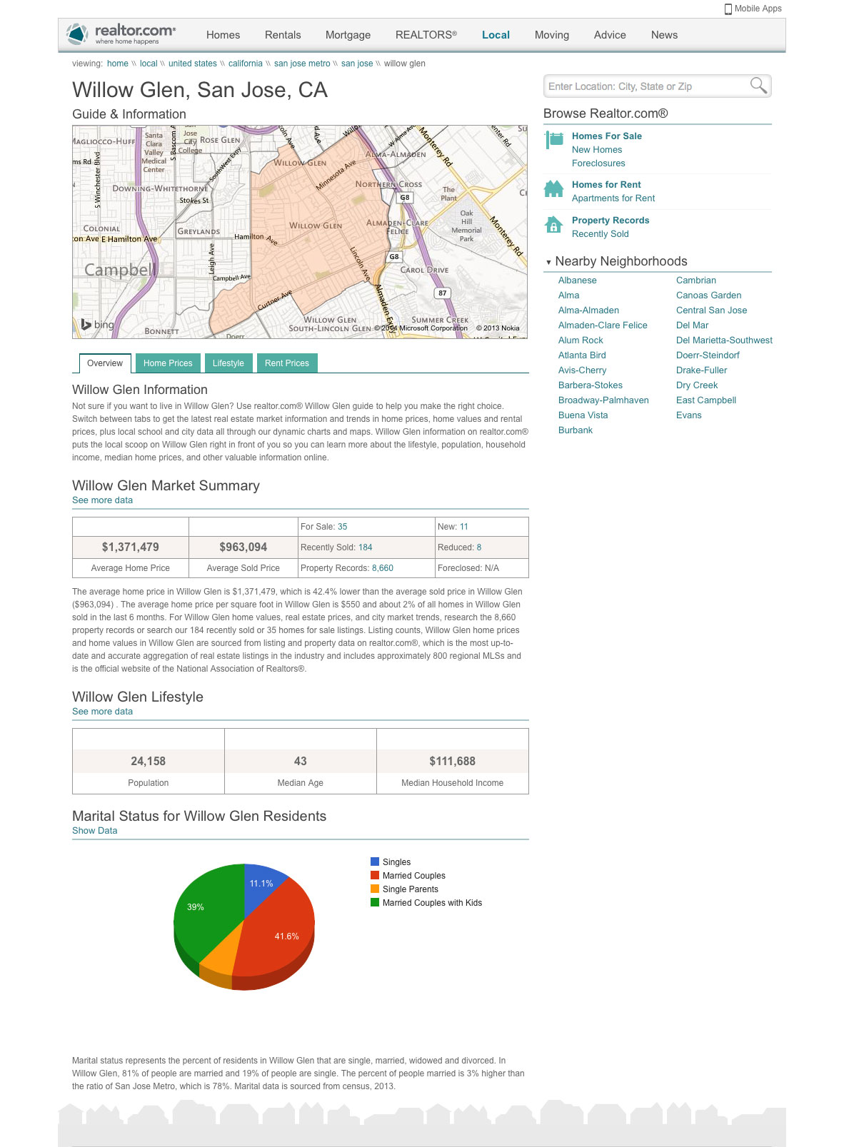The height and width of the screenshot is (1147, 844).
Task: Open the Moving menu item
Action: point(552,35)
